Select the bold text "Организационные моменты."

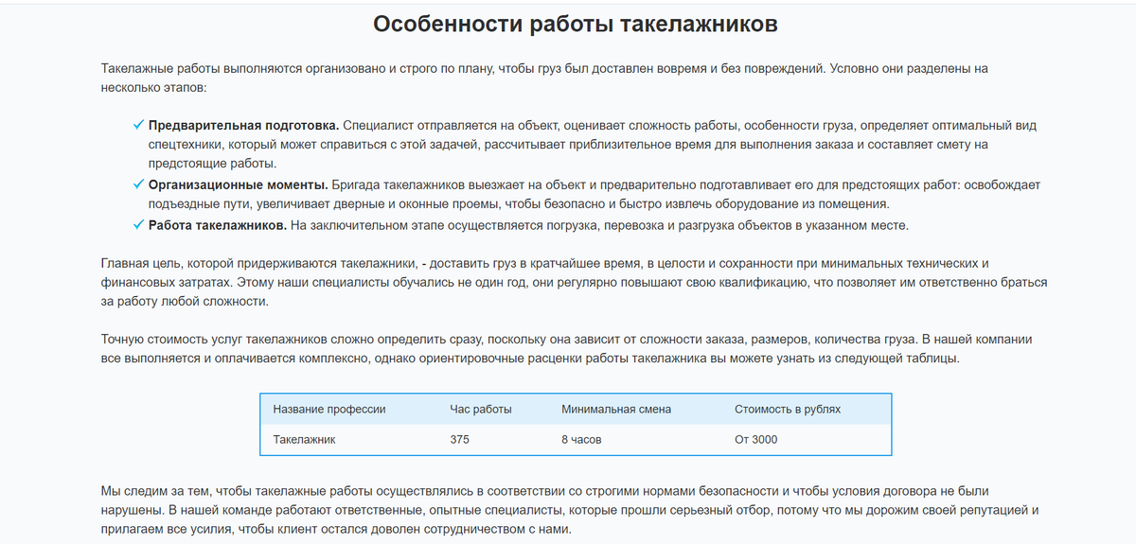[x=239, y=184]
